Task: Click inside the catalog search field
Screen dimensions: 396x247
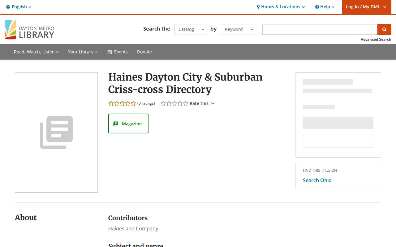Action: click(x=320, y=29)
